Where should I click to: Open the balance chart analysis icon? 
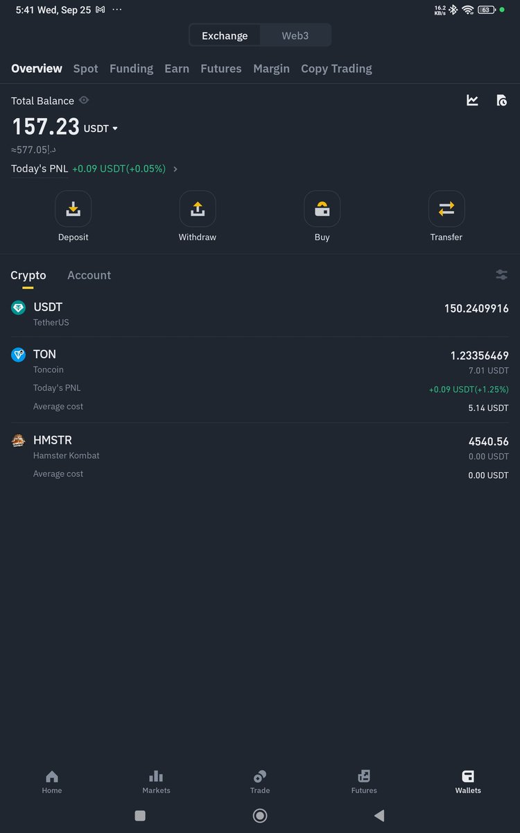coord(473,101)
